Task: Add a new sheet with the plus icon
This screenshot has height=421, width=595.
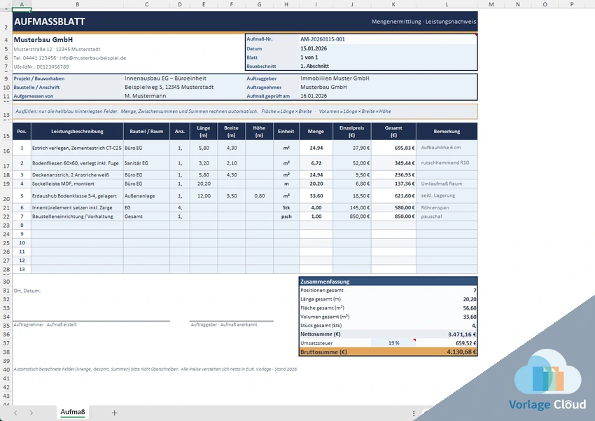Action: [114, 413]
